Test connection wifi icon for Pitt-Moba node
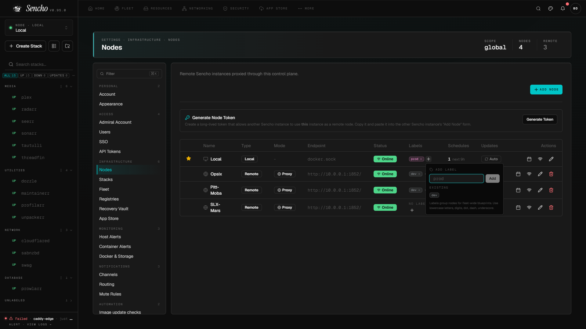This screenshot has height=329, width=586. pos(529,190)
